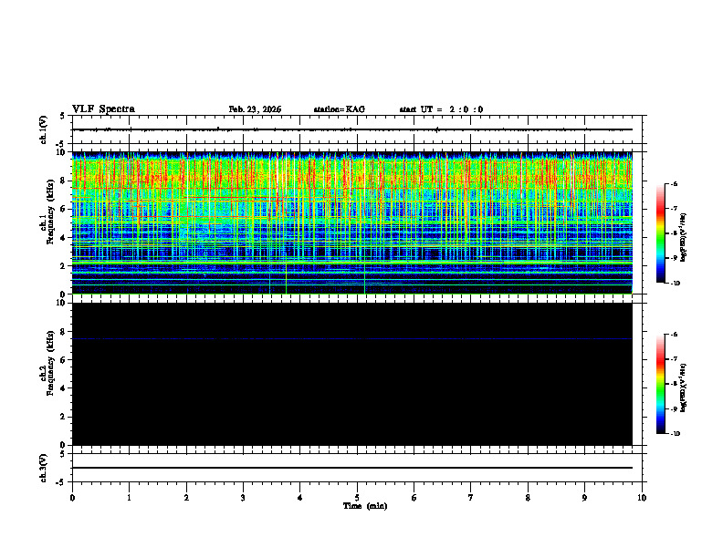This screenshot has width=723, height=558.
Task: Click the ch.2 colorbar log(PSD) unit label
Action: [x=684, y=387]
